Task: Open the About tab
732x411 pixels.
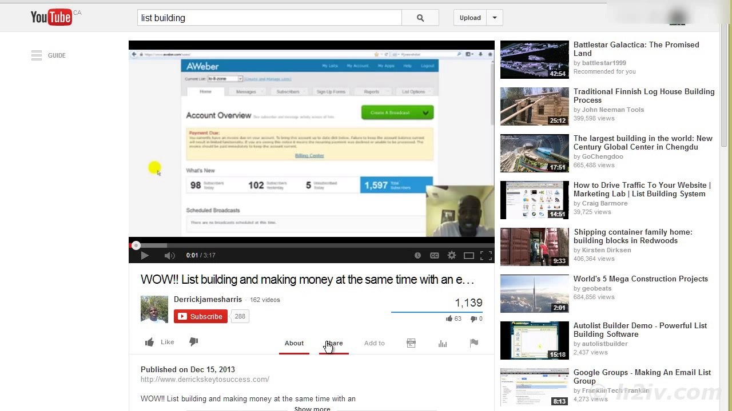Action: coord(294,343)
